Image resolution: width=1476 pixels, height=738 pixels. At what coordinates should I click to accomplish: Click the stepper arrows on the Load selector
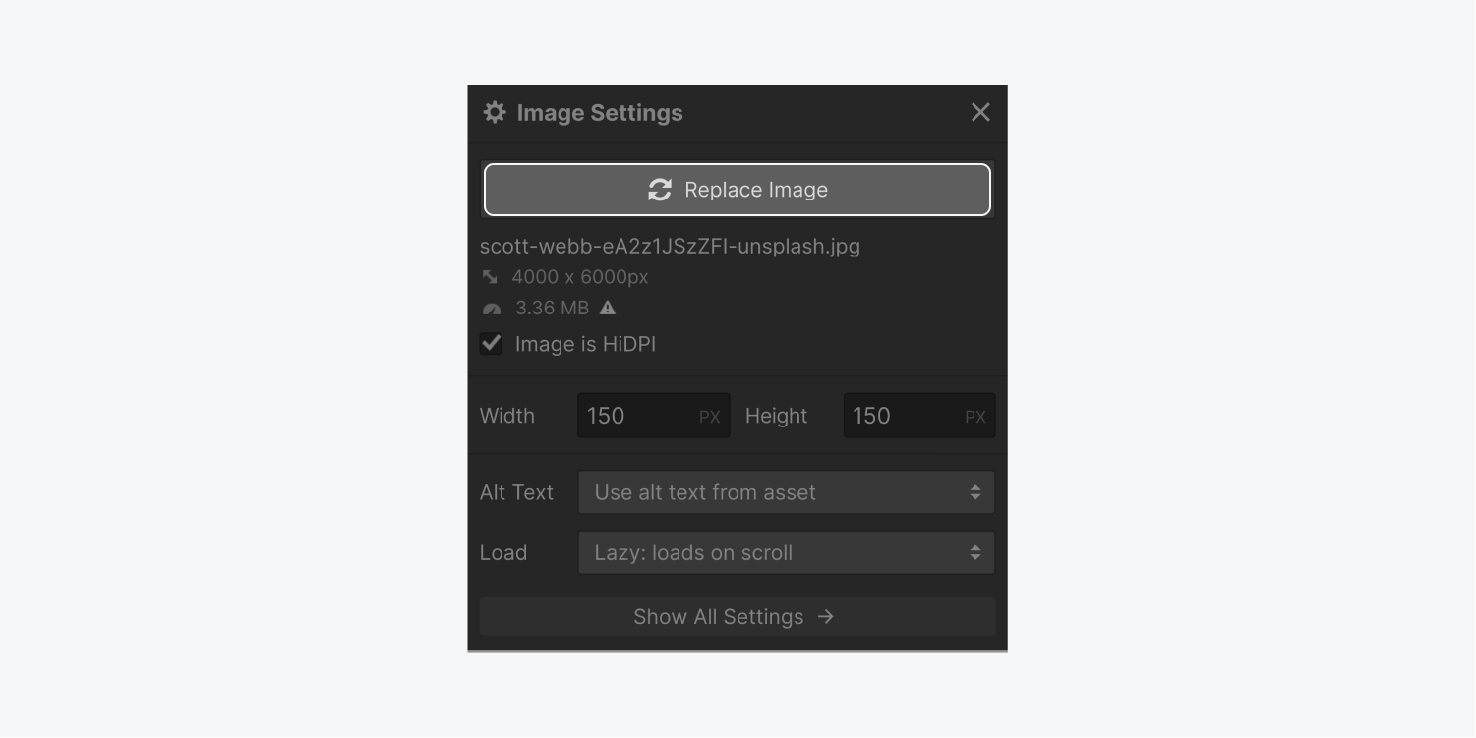point(976,552)
